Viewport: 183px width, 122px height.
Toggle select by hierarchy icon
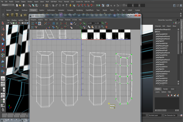30,5
